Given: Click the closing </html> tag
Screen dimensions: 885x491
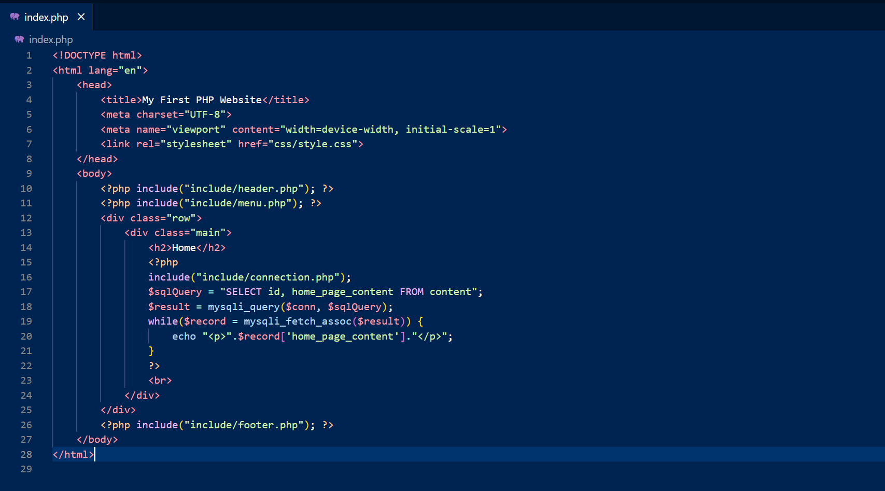Looking at the screenshot, I should click(x=73, y=455).
